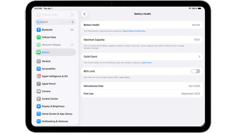
Task: Click the Multitasking & Gestures icon
Action: [39, 121]
